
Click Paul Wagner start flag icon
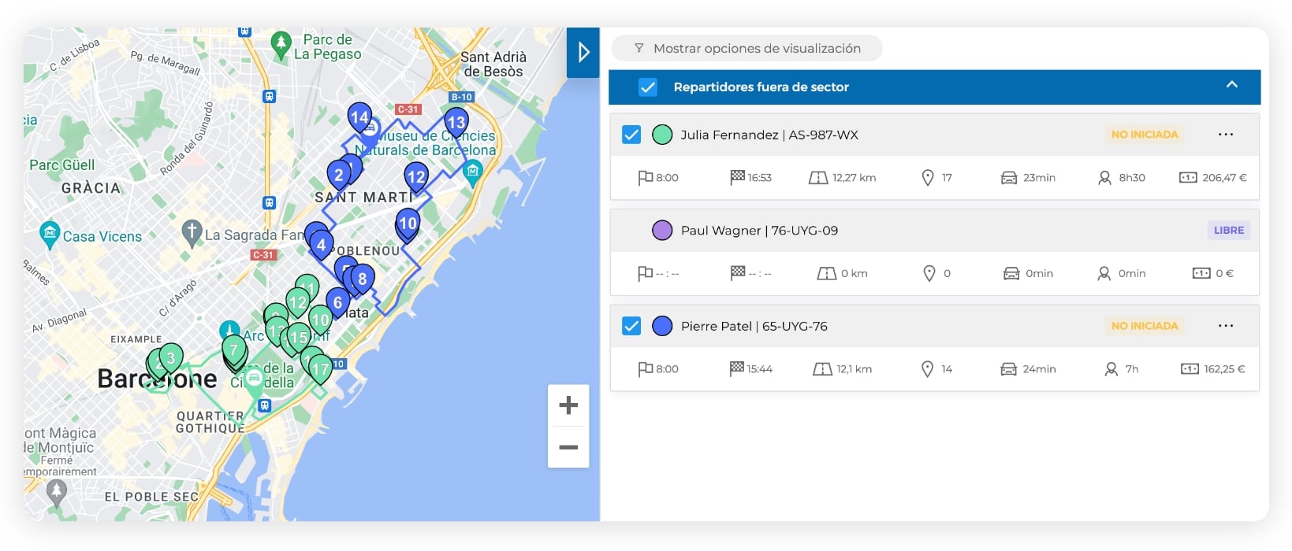[645, 273]
